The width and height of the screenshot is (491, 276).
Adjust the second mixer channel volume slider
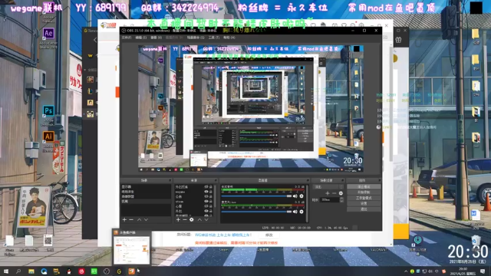256,212
